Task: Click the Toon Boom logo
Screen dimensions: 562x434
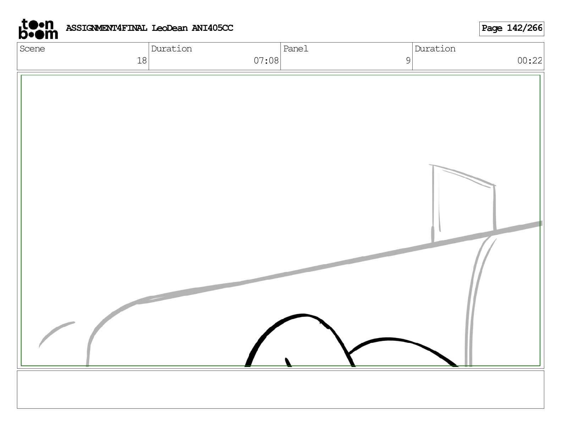Action: tap(38, 29)
